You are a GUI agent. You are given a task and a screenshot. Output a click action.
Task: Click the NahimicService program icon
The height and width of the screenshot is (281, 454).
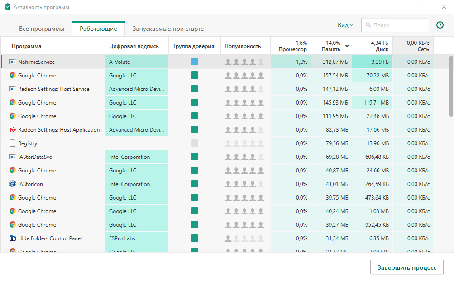[x=13, y=62]
